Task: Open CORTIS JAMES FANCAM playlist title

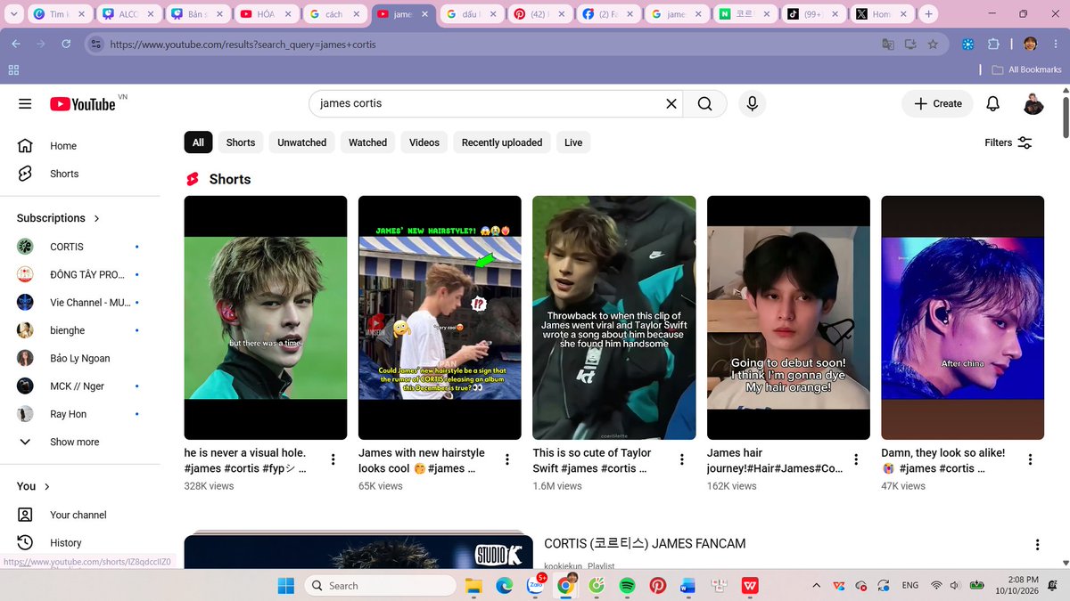Action: click(645, 543)
